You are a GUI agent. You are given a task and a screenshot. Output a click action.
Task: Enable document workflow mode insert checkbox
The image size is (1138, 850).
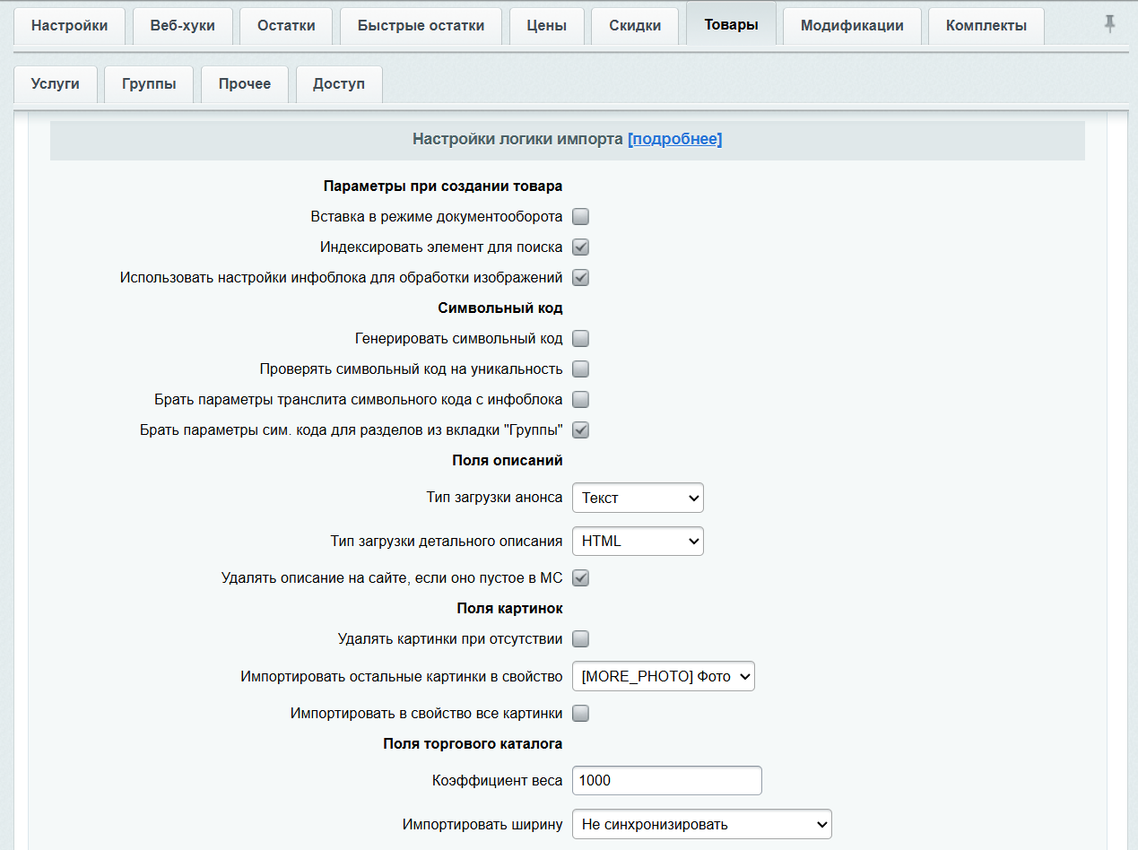580,216
